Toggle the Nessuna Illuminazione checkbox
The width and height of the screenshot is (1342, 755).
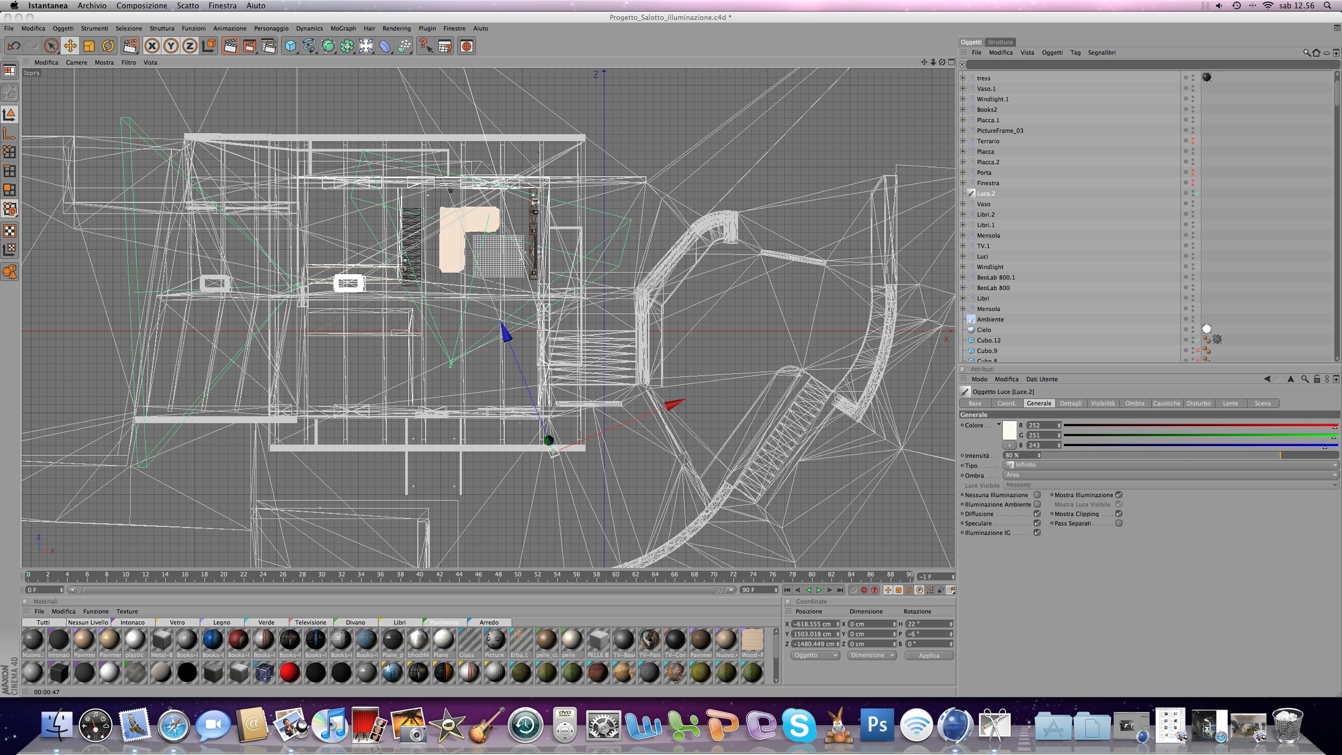click(1037, 495)
